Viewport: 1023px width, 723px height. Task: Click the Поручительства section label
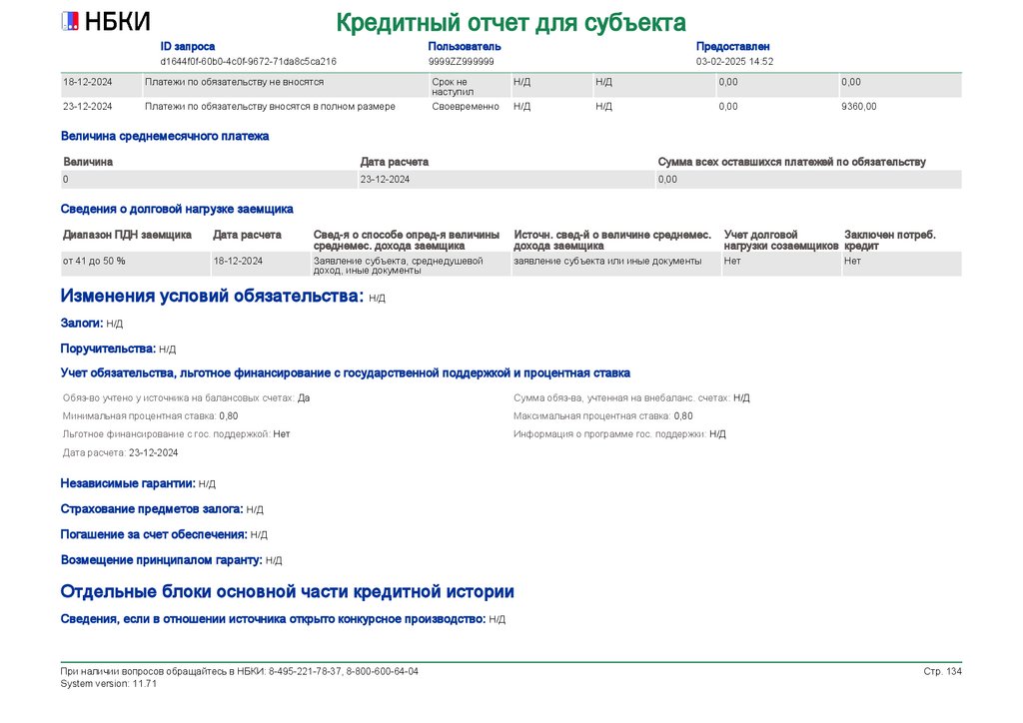click(108, 349)
